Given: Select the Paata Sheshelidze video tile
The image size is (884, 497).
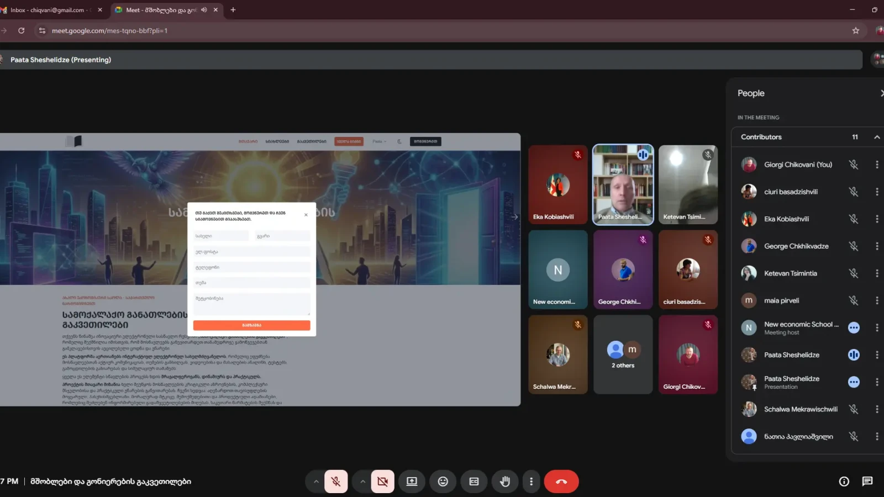Looking at the screenshot, I should coord(623,185).
